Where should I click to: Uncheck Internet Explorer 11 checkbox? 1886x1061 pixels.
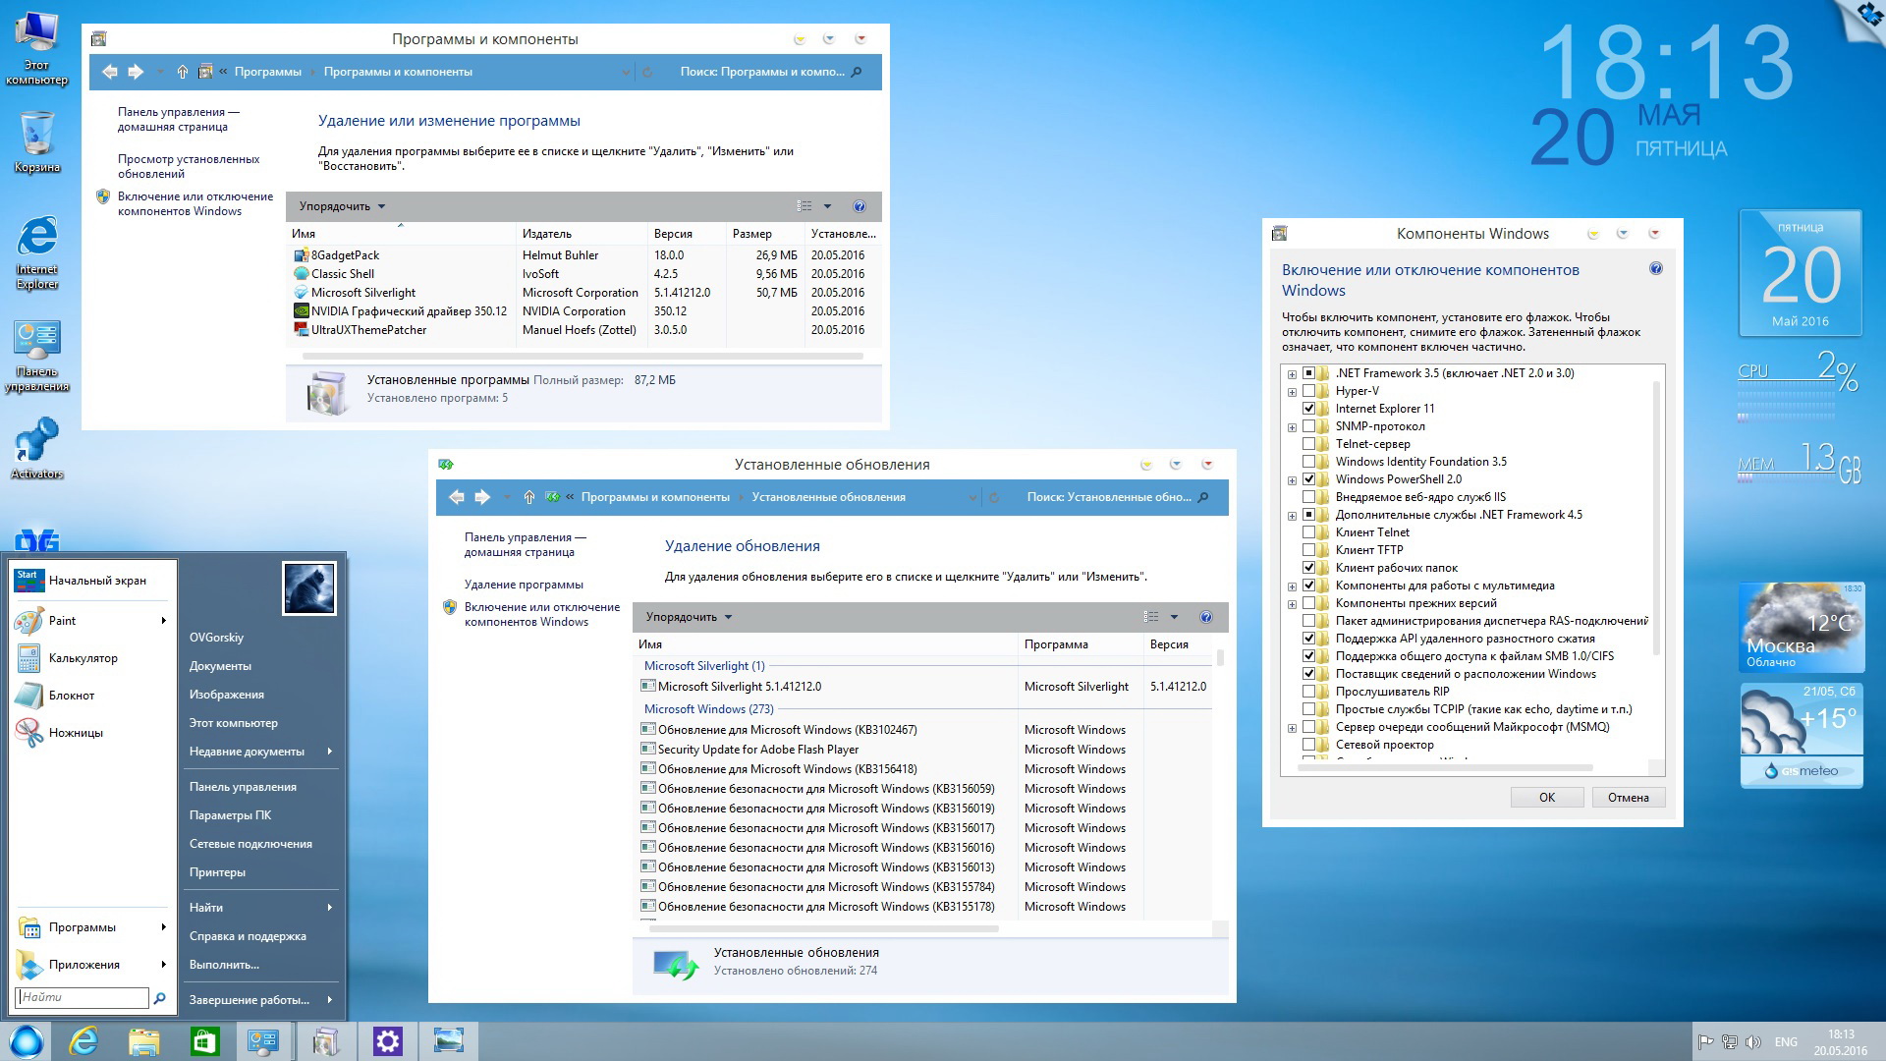tap(1308, 409)
